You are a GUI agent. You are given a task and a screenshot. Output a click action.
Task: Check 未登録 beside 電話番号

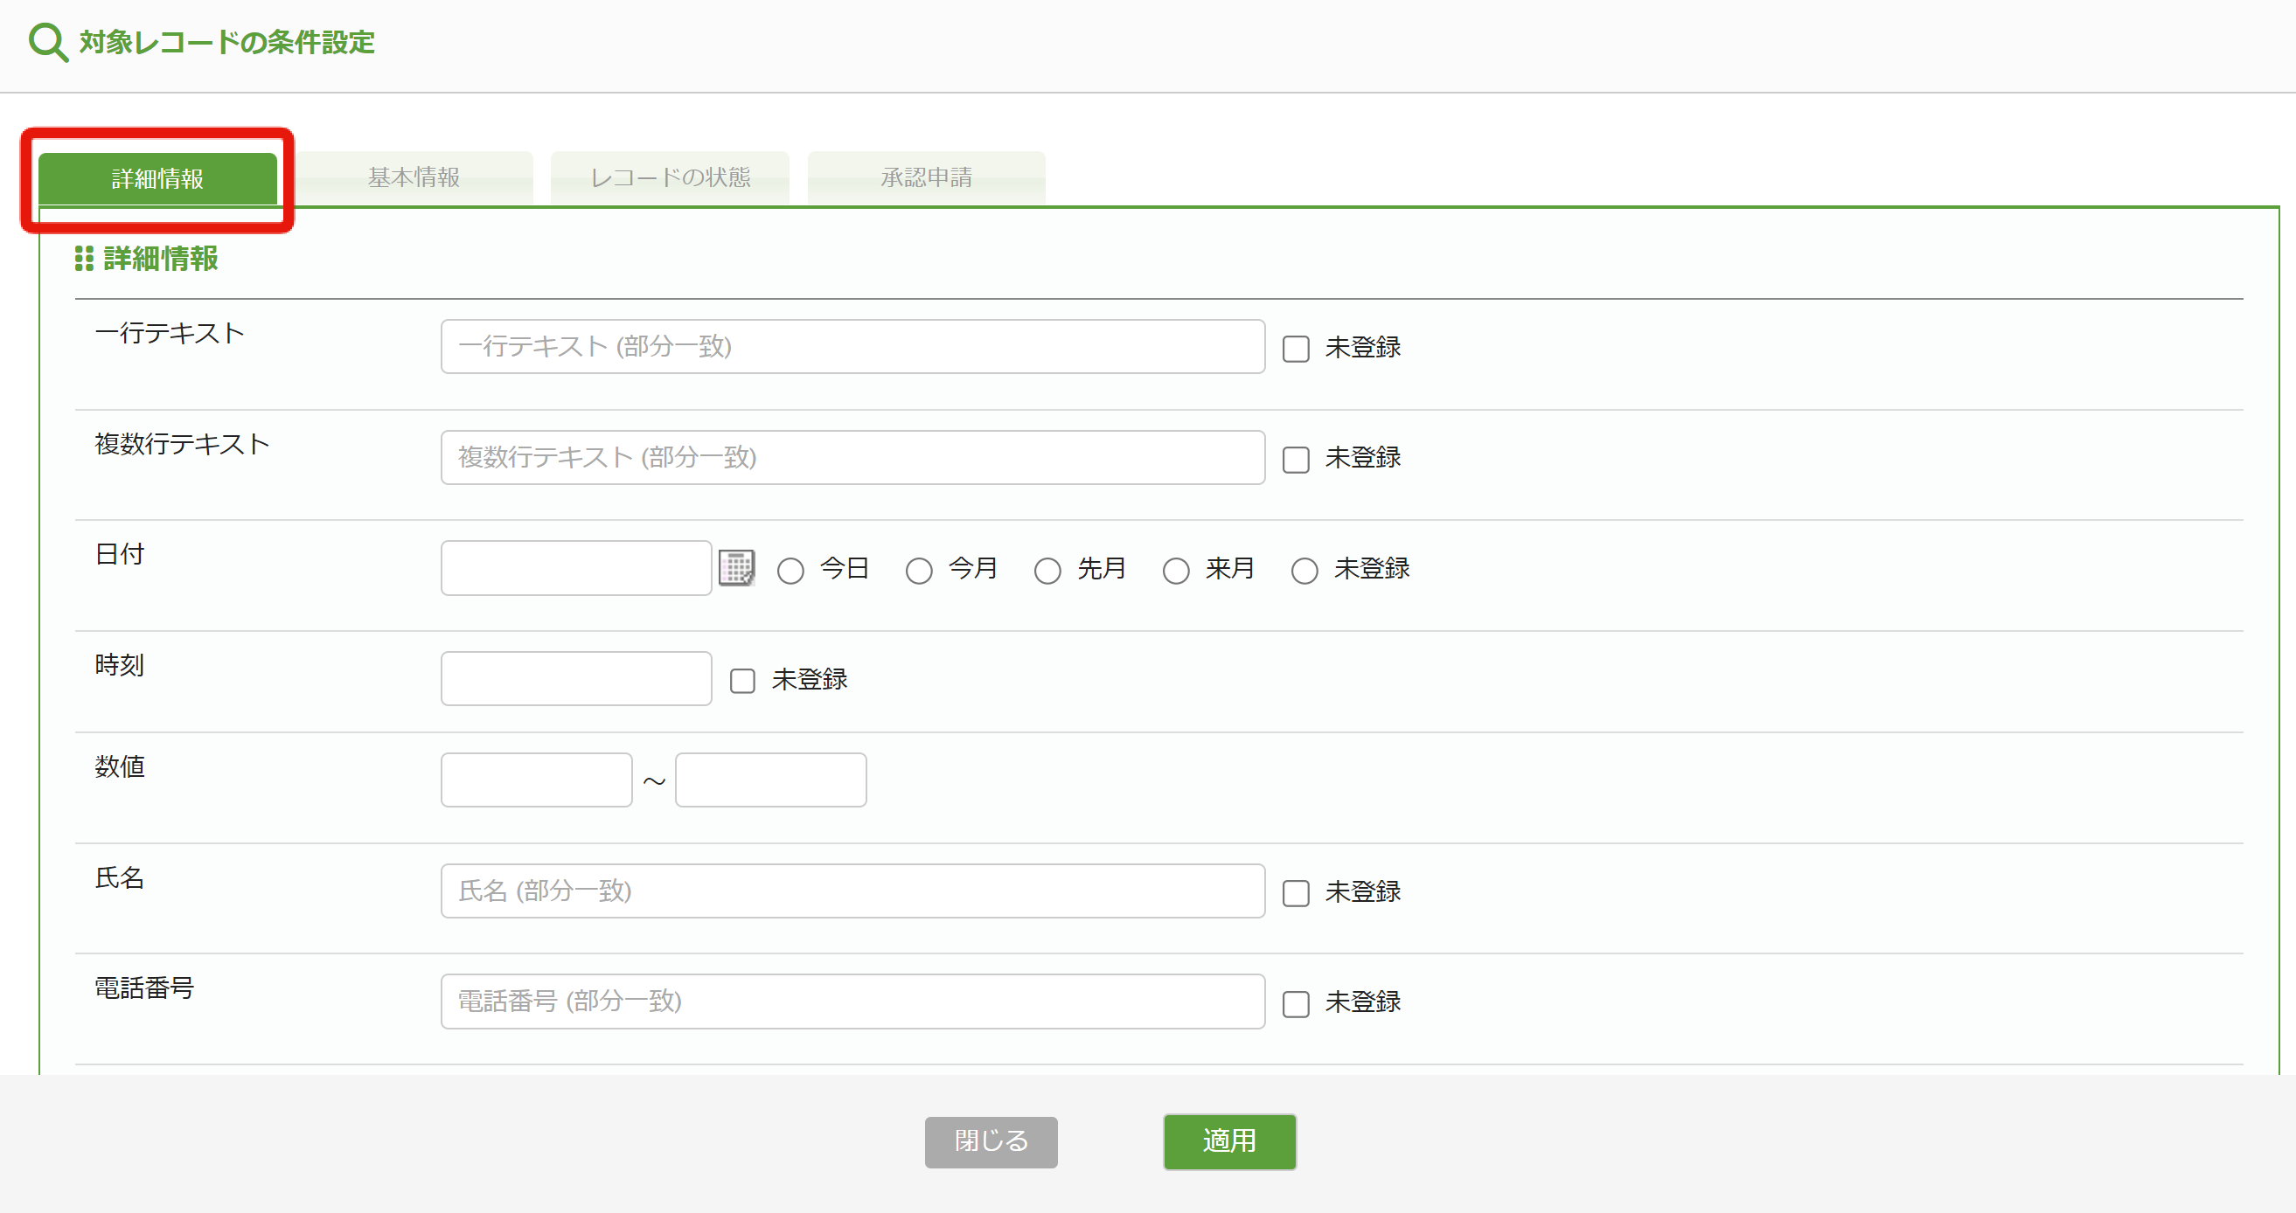coord(1295,1002)
